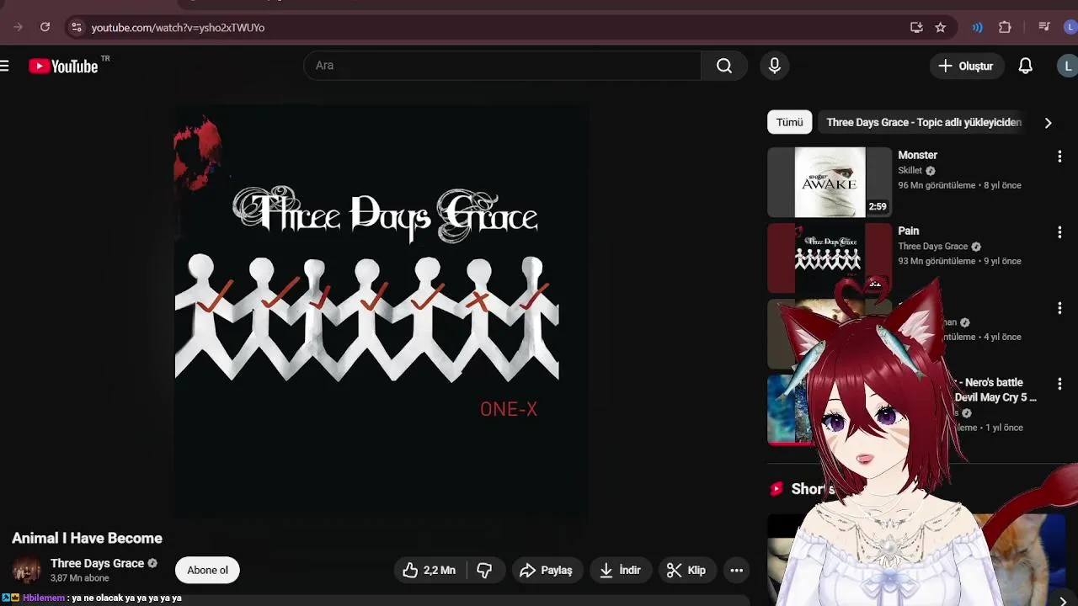Go forward in the browser

pos(18,27)
